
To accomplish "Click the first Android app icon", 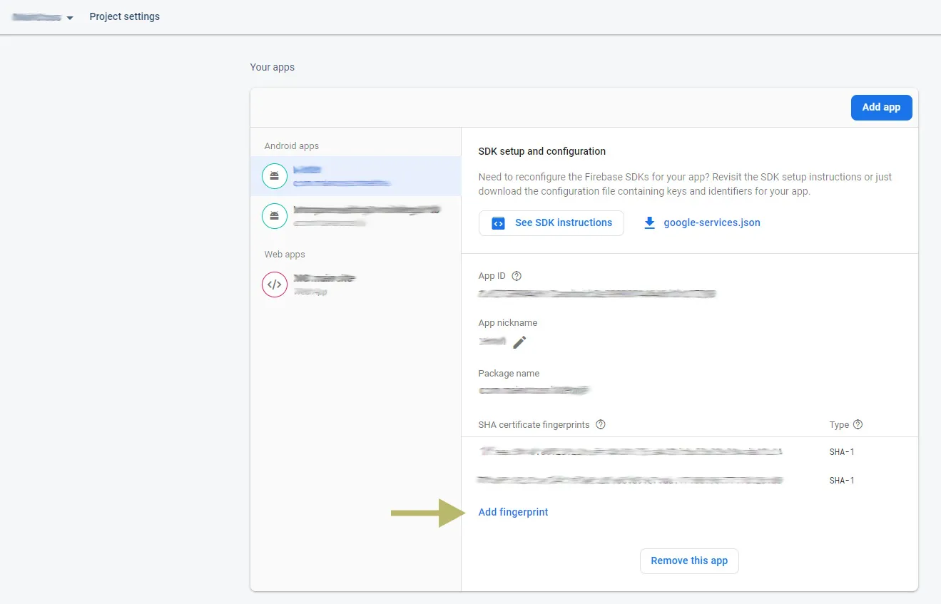I will point(275,176).
